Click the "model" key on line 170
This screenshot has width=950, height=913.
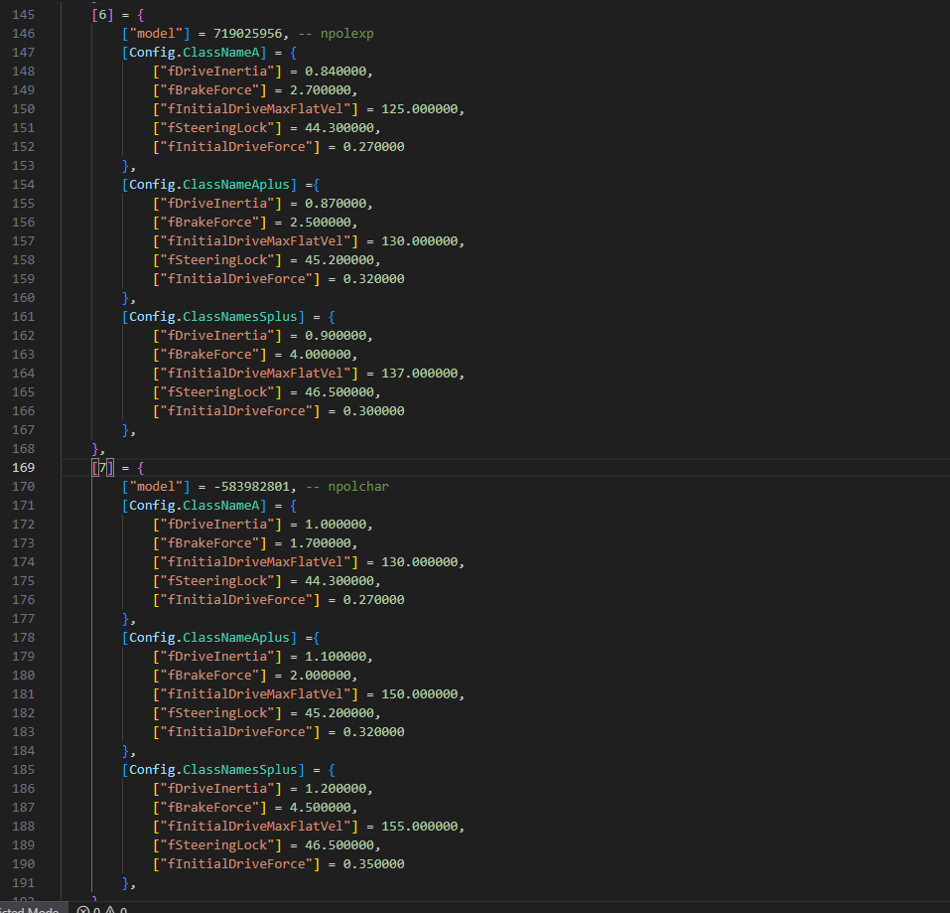tap(156, 486)
